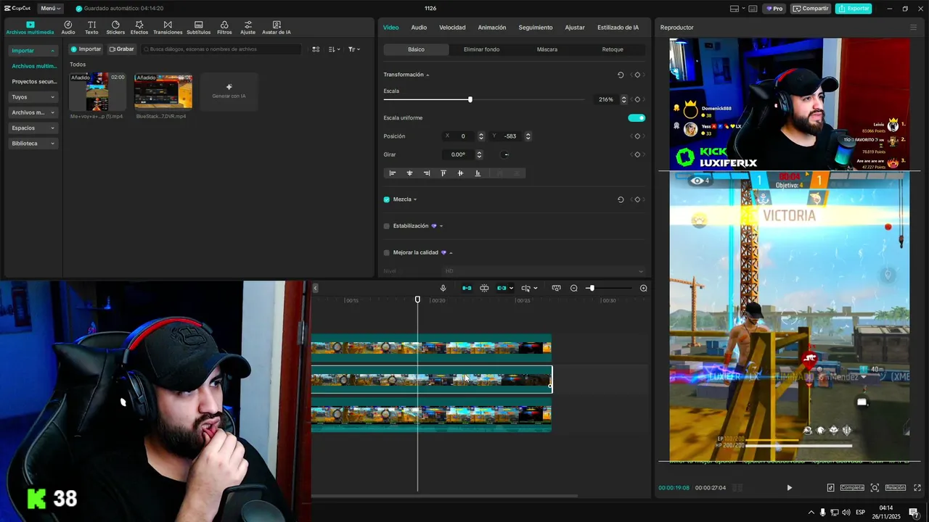The height and width of the screenshot is (522, 929).
Task: Expand the Espacios sidebar section
Action: coord(33,128)
